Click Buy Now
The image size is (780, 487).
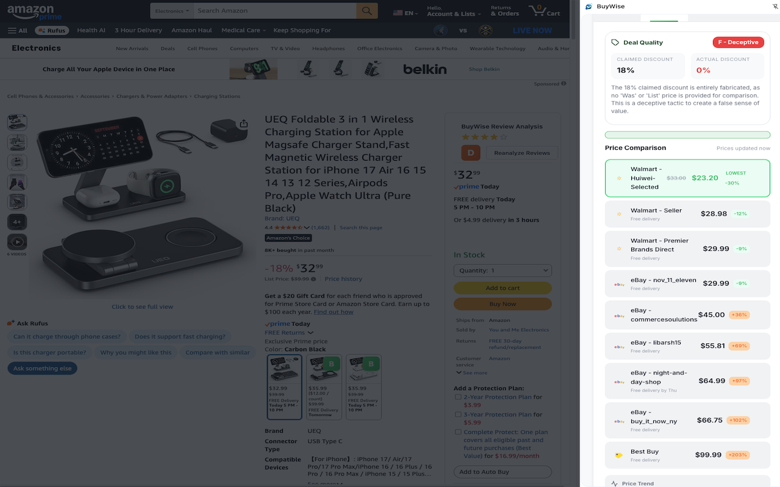pos(503,304)
